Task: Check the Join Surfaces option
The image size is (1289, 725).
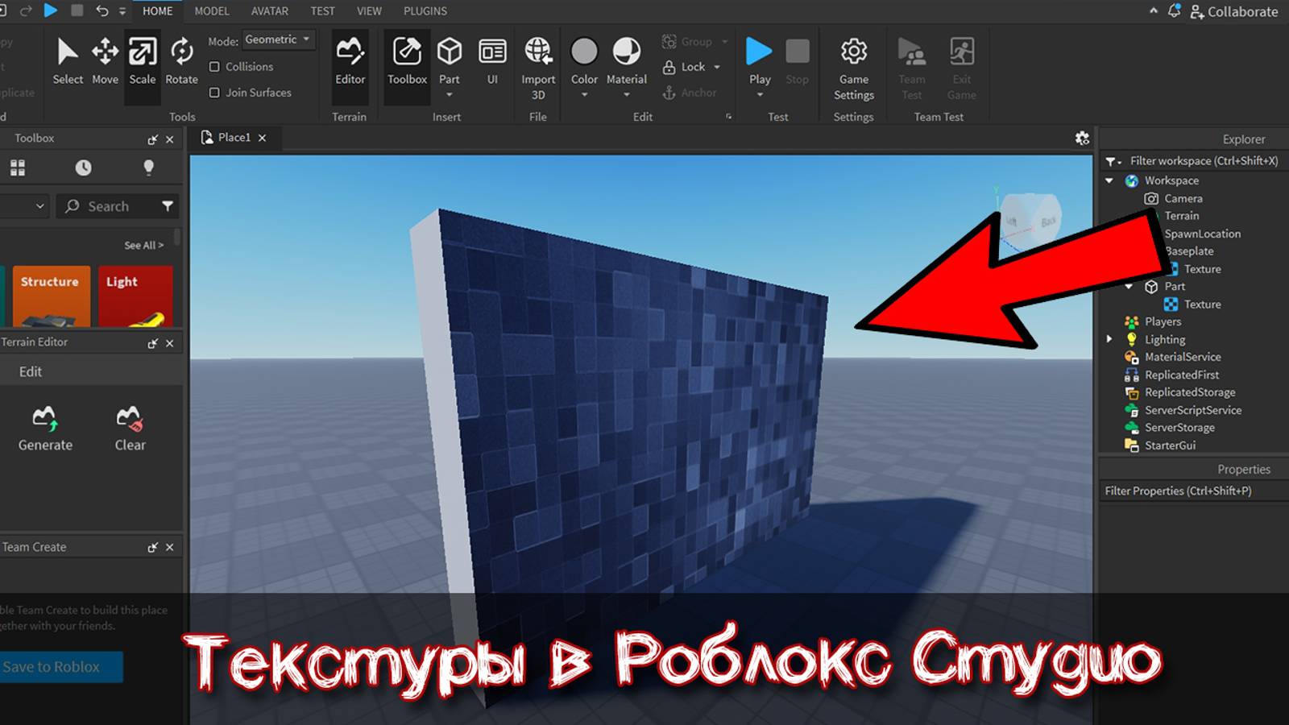Action: pyautogui.click(x=214, y=93)
